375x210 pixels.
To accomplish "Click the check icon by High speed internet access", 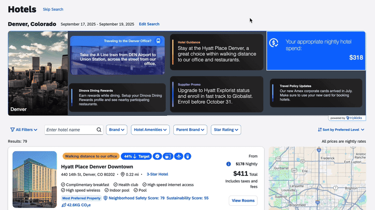I will point(144,184).
